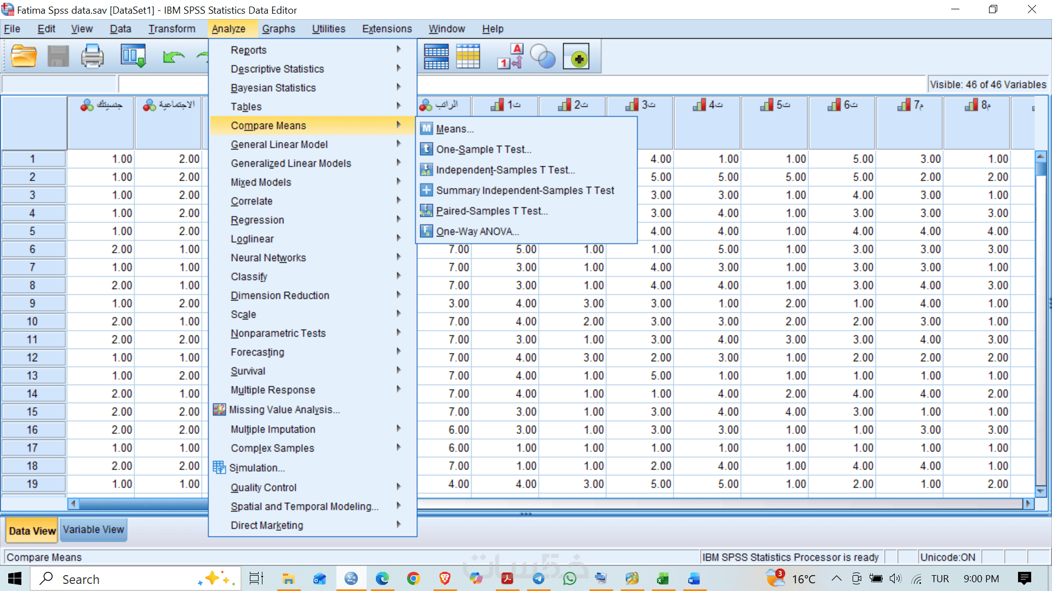Open Google Chrome from the taskbar
Viewport: 1052px width, 591px height.
[413, 578]
